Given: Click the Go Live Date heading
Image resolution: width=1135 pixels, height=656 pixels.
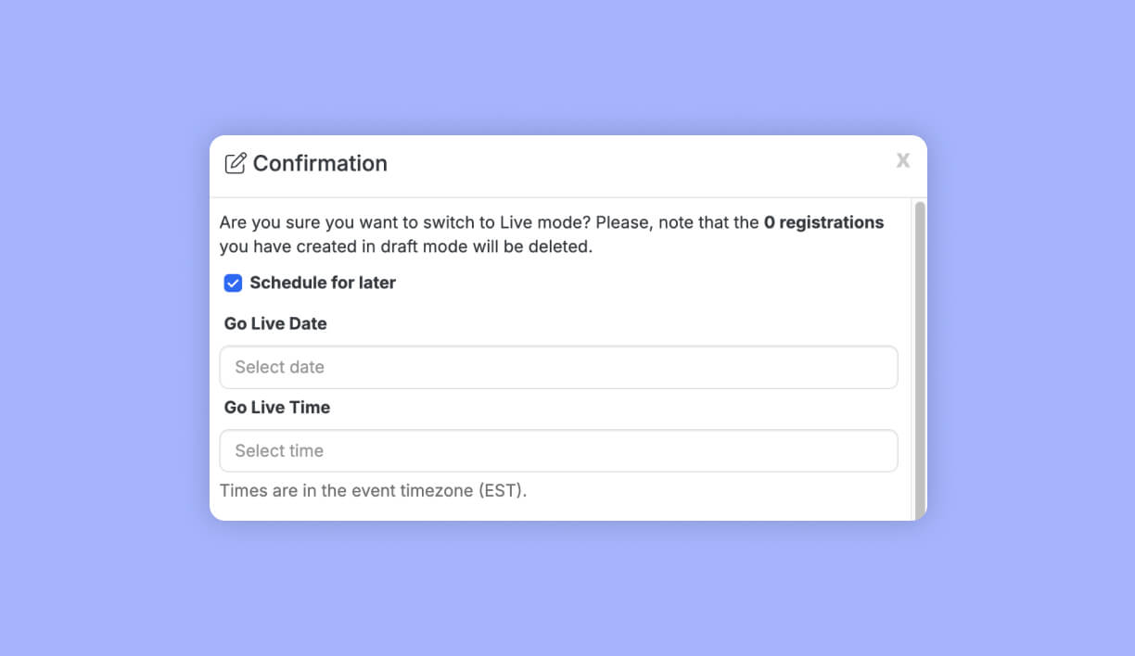Looking at the screenshot, I should (274, 323).
